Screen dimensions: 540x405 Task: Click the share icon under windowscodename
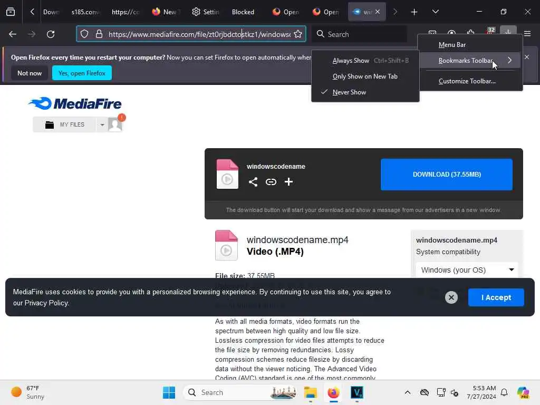coord(253,182)
